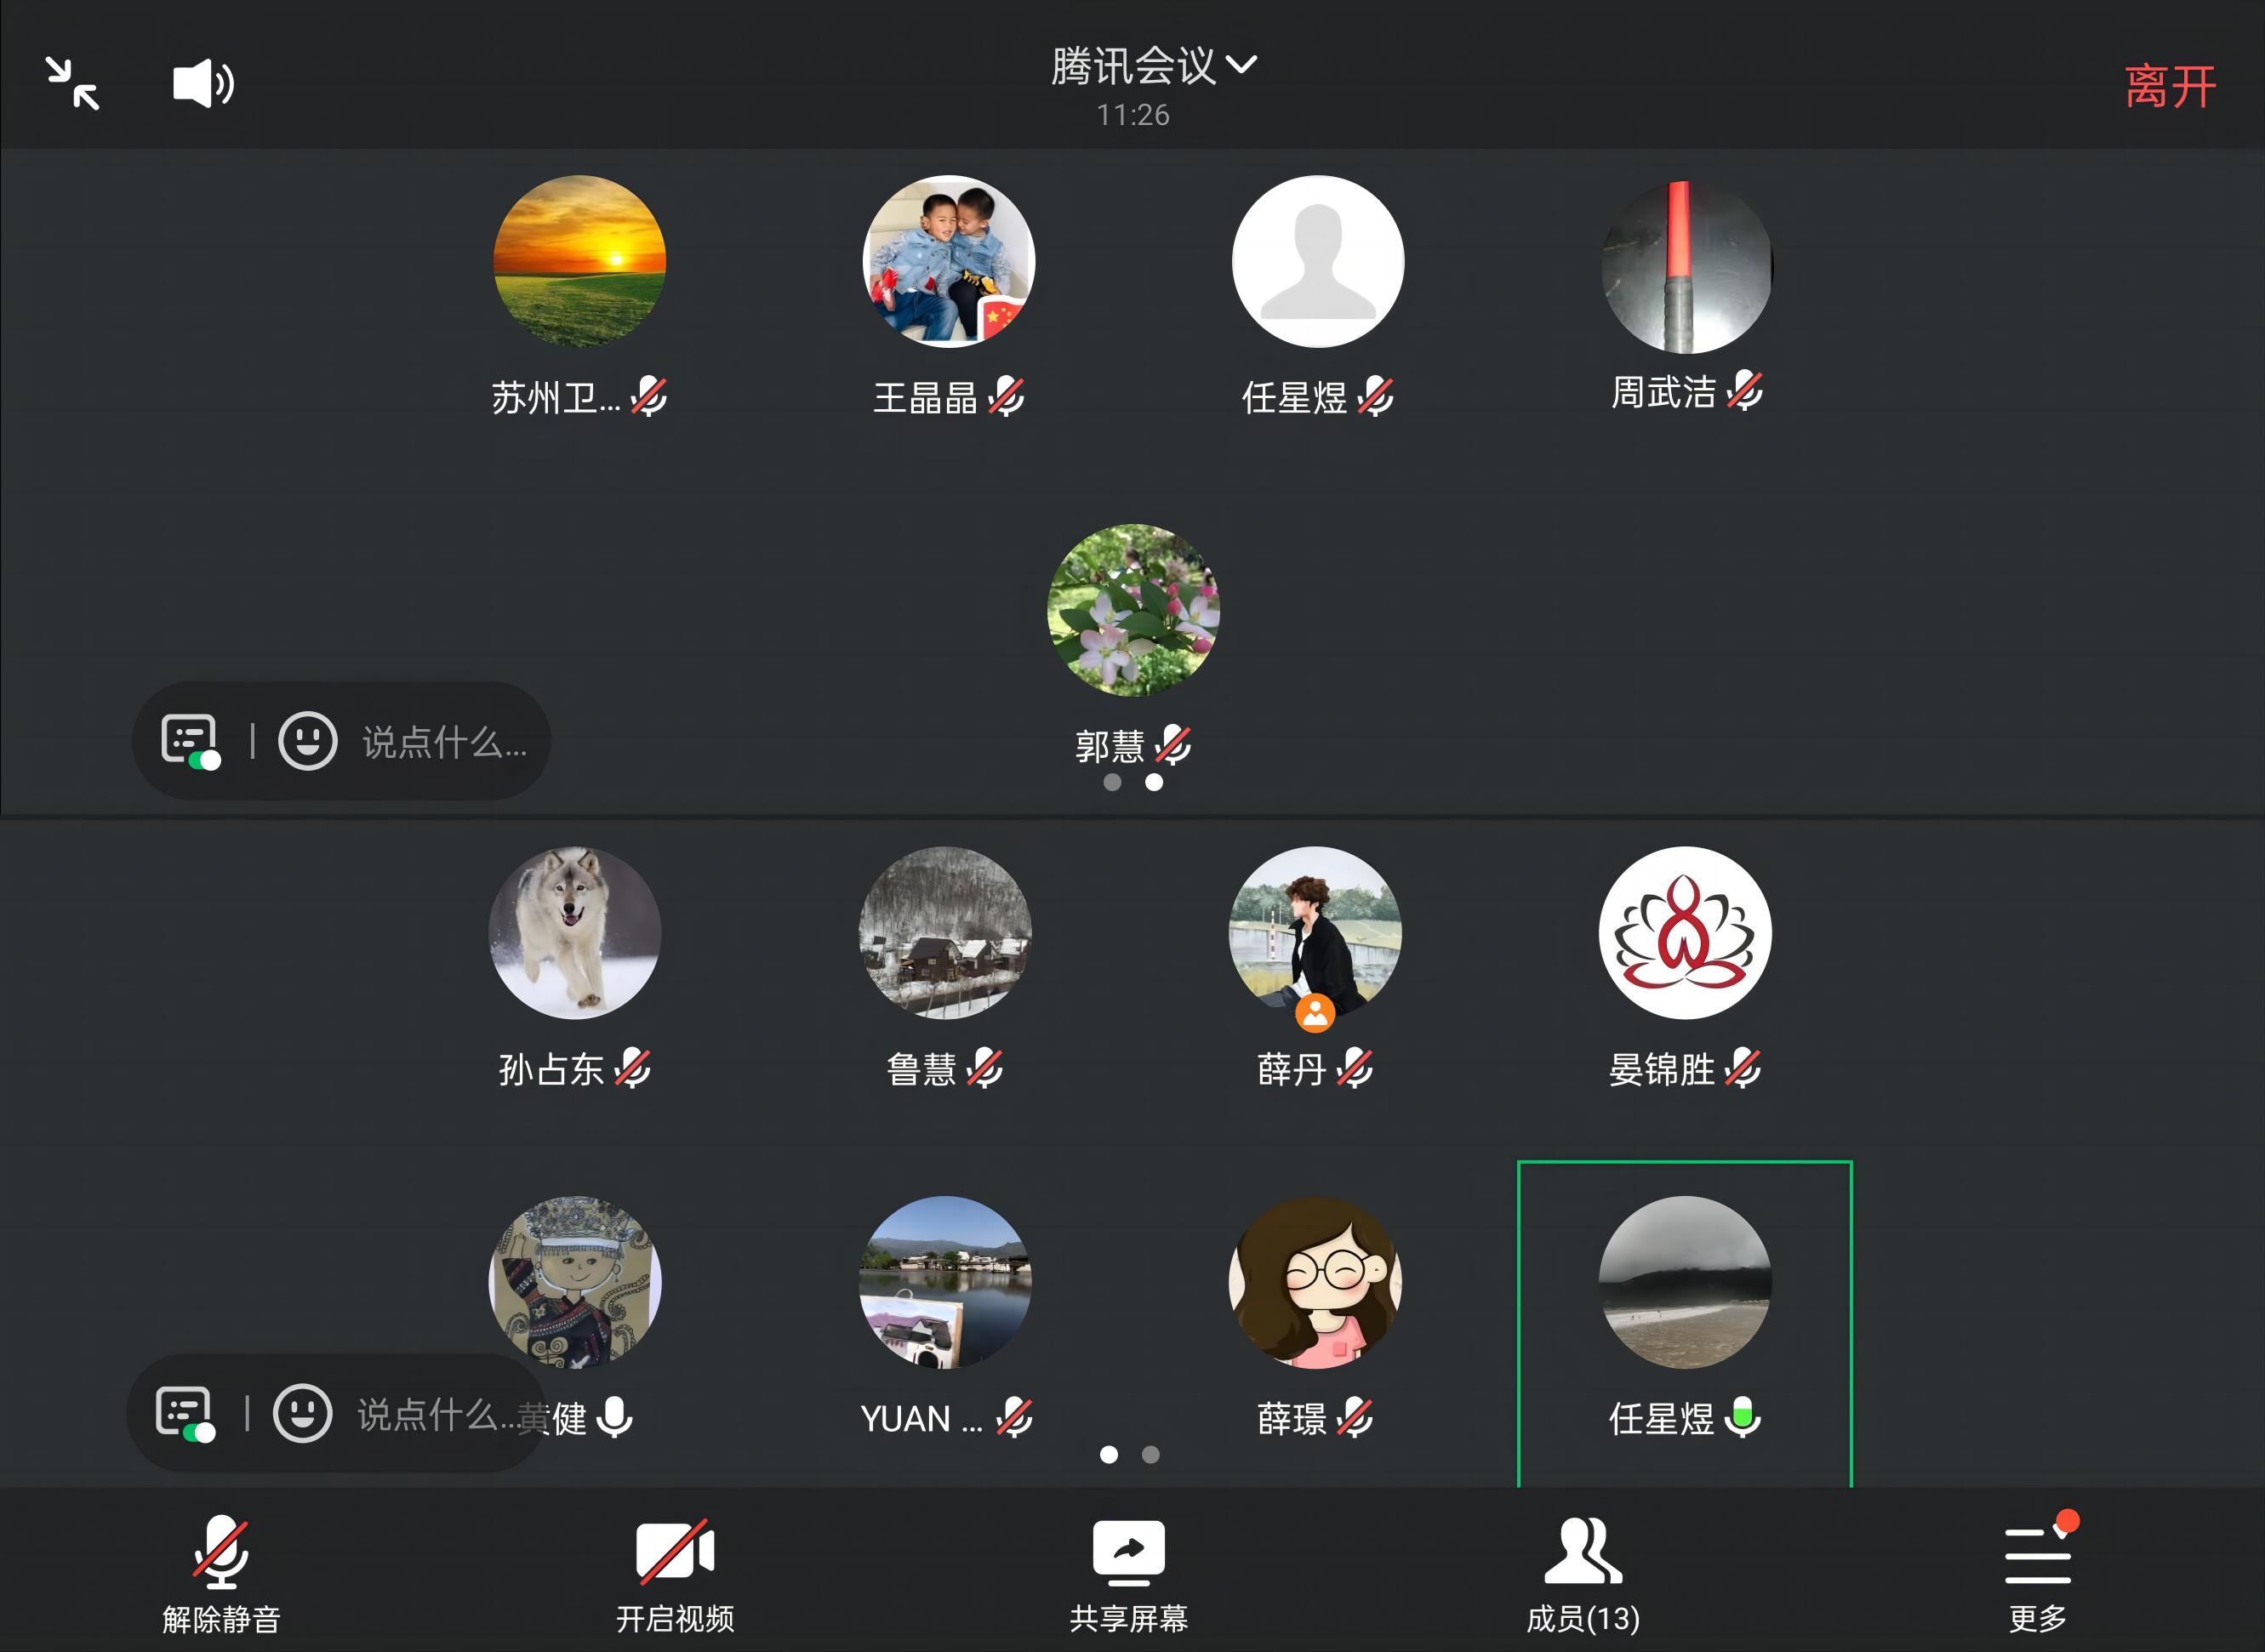Select the grey default avatar of 任星煜
Screen dimensions: 2265x1652
click(1318, 262)
